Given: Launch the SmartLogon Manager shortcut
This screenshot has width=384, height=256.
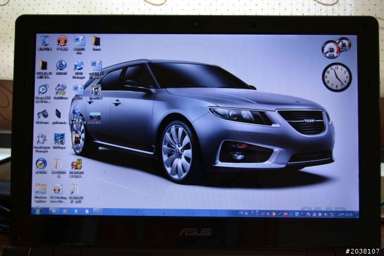Looking at the screenshot, I should click(41, 143).
